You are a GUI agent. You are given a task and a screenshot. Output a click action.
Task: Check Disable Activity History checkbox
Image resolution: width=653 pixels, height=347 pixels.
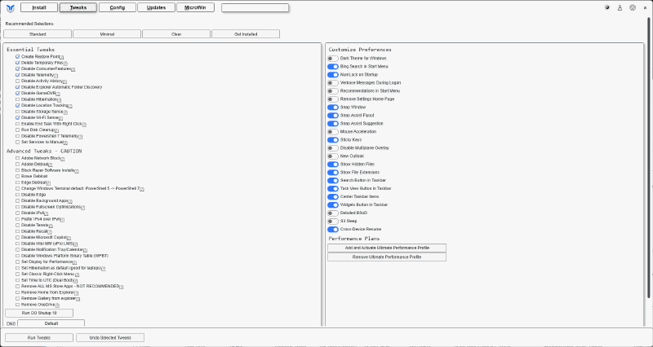tap(17, 81)
